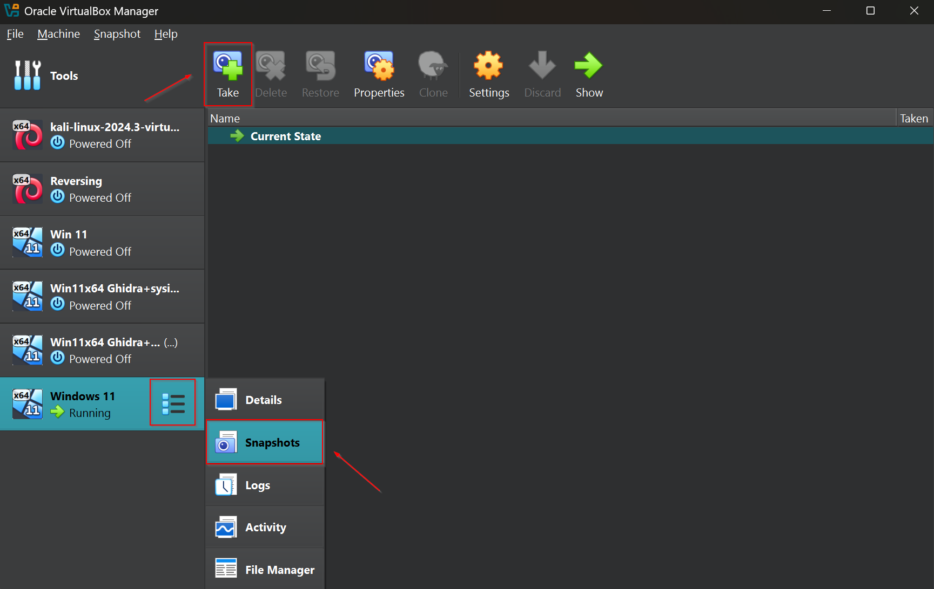Image resolution: width=934 pixels, height=589 pixels.
Task: Maximize the VirtualBox Manager window
Action: pyautogui.click(x=870, y=11)
